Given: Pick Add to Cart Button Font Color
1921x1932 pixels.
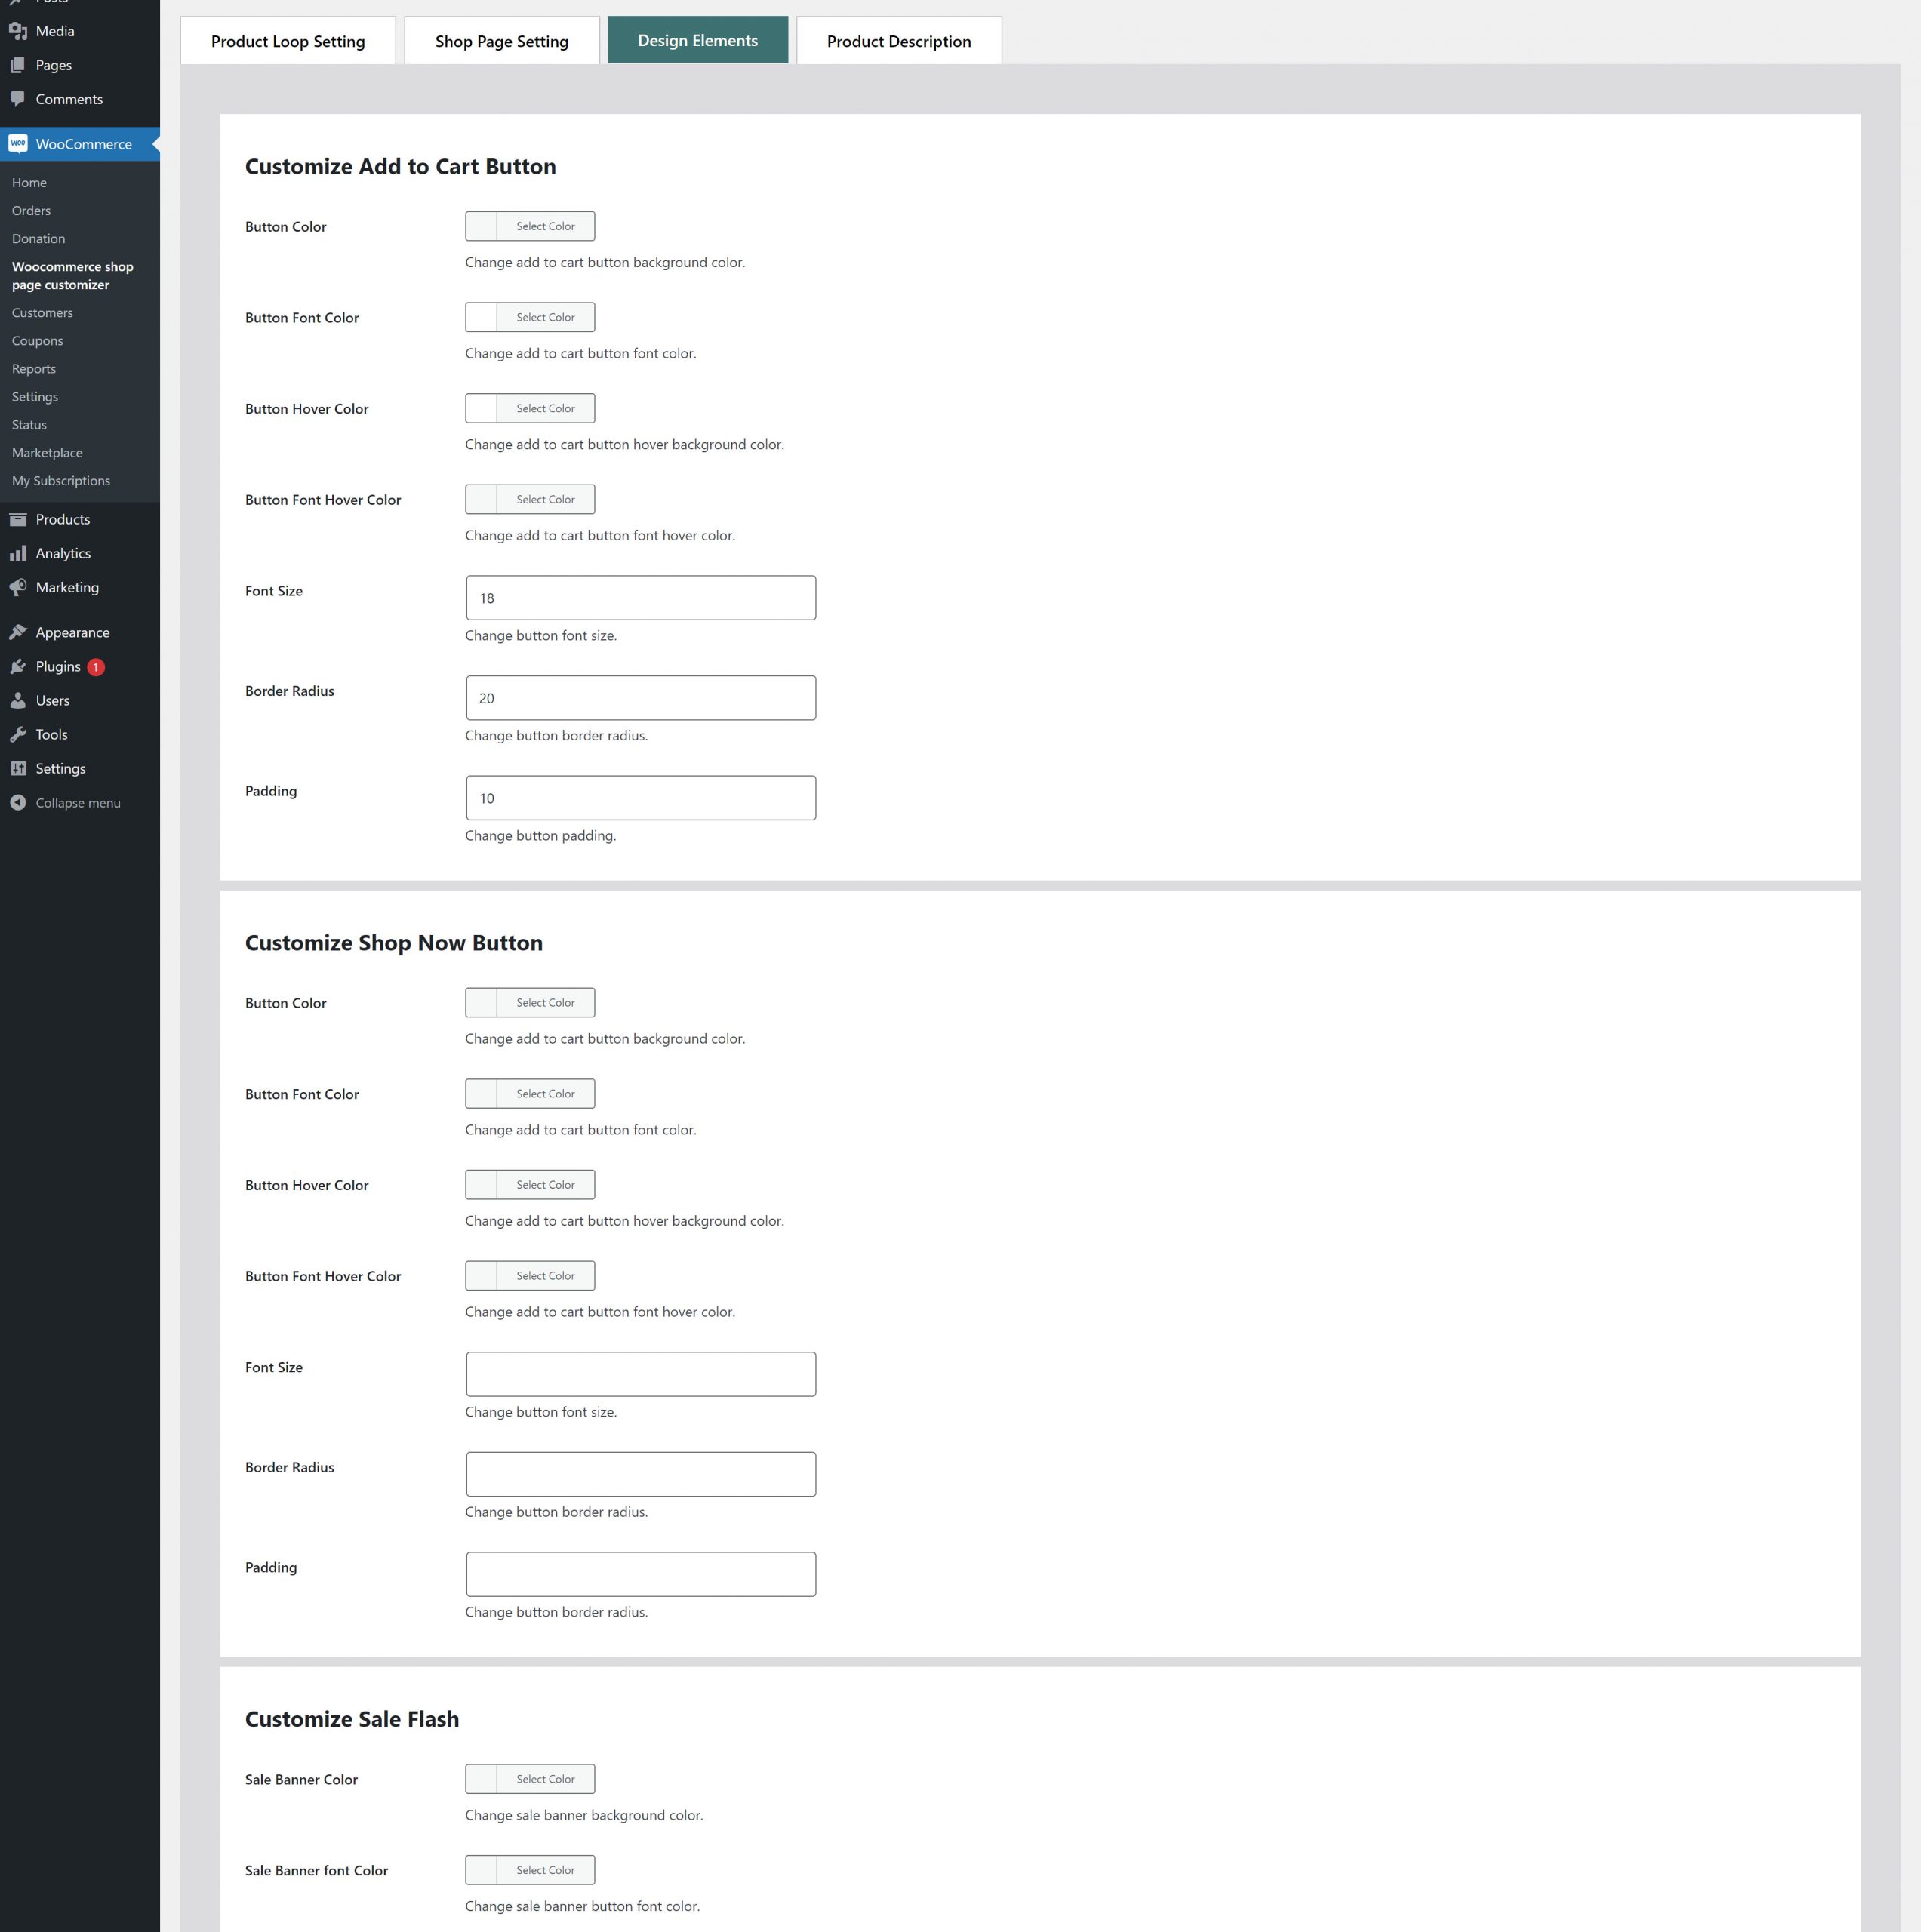Looking at the screenshot, I should point(530,317).
